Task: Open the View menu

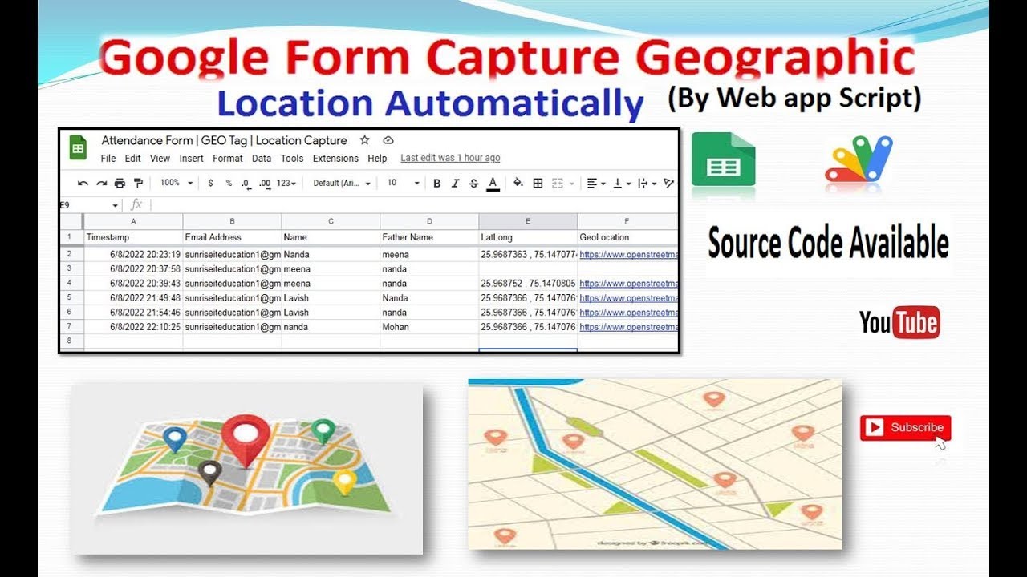Action: [x=160, y=159]
